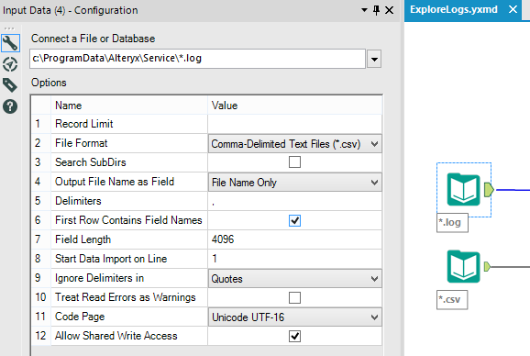Screen dimensions: 530x356
Task: Select Start Data Import on Line label
Action: coord(111,259)
